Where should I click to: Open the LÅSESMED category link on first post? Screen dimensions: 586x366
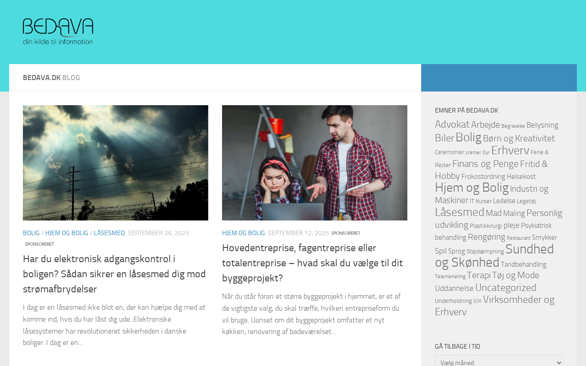point(109,233)
